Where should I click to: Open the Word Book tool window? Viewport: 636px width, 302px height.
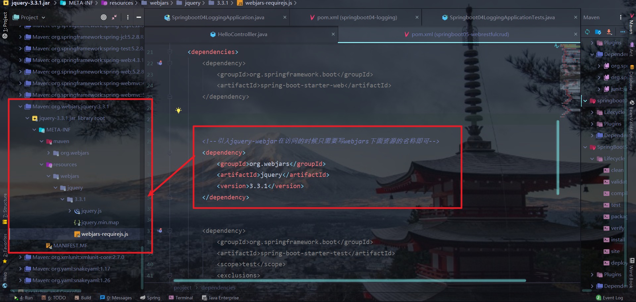(x=631, y=274)
